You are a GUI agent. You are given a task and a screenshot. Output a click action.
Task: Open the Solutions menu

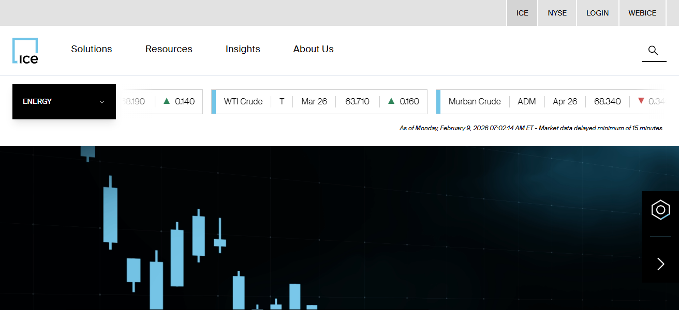pos(91,49)
